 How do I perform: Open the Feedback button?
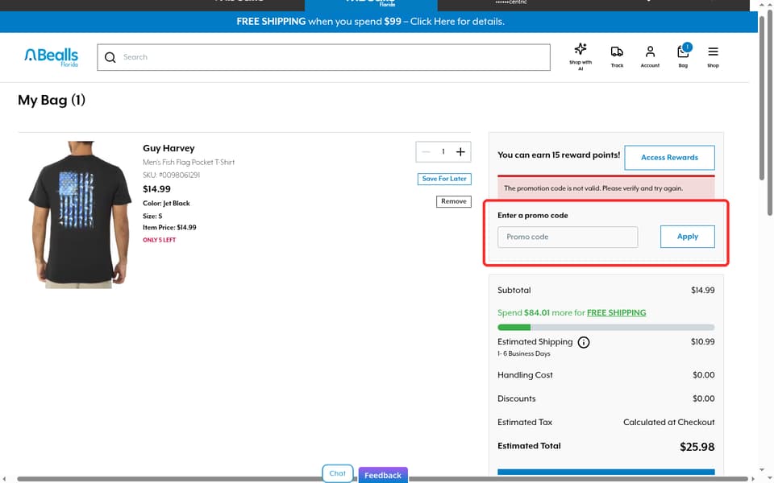pos(383,475)
